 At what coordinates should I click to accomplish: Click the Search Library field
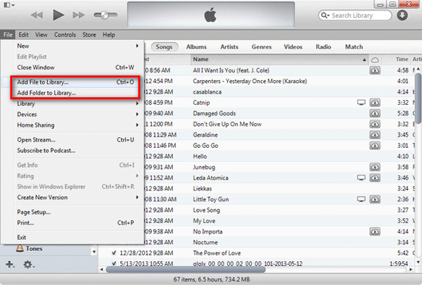pos(355,15)
